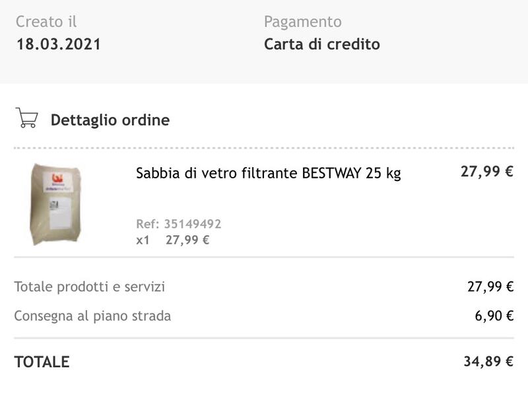Image resolution: width=528 pixels, height=397 pixels.
Task: Click the BESTWAY 25 kg text in product name
Action: [351, 174]
